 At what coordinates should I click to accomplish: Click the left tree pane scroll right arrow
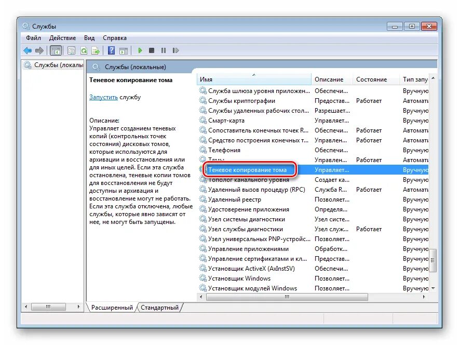(79, 307)
